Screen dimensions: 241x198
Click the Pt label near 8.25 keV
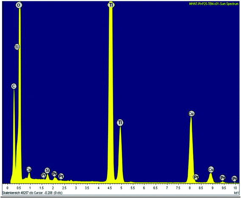pos(196,177)
